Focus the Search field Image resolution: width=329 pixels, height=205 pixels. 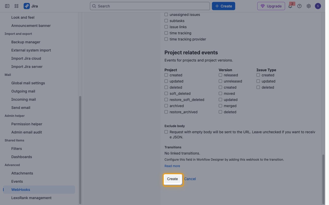[150, 6]
